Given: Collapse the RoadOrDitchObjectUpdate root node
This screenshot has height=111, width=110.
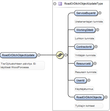Looking at the screenshot, I should point(39,55).
